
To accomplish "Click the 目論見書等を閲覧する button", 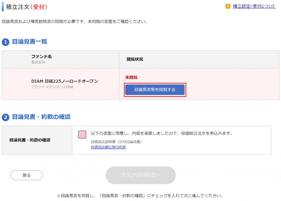I will coord(155,90).
